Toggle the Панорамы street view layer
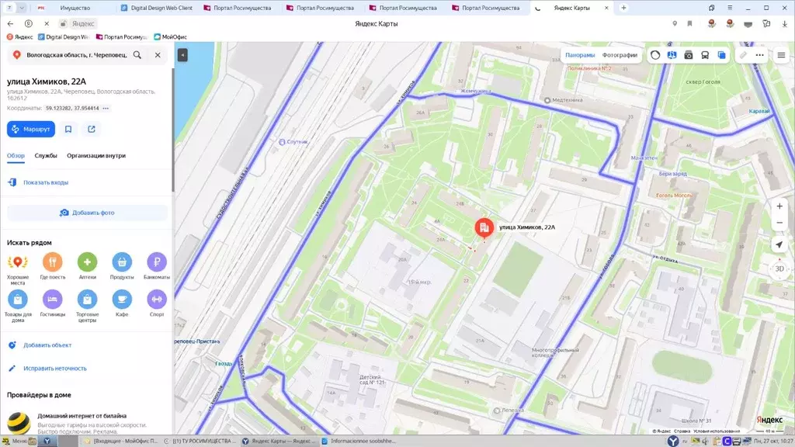 580,55
